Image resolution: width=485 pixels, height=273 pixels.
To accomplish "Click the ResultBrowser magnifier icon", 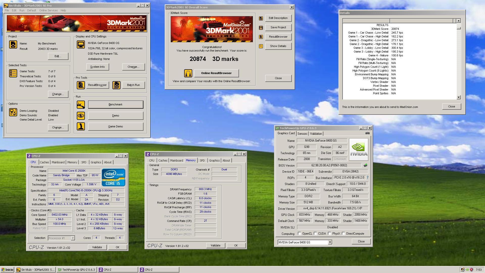I will point(81,85).
